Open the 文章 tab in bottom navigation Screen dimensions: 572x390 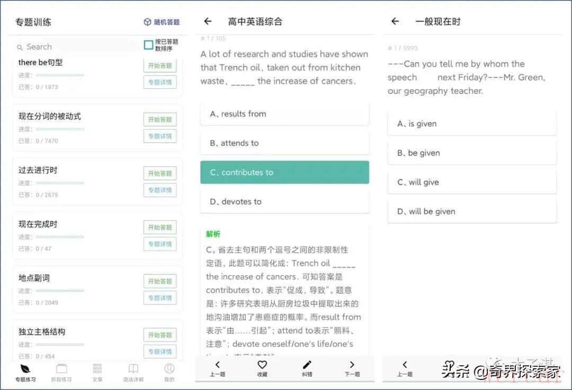click(97, 369)
